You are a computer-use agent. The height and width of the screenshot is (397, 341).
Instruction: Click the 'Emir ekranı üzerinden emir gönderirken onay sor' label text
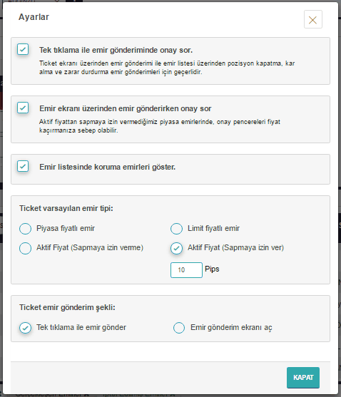click(x=125, y=108)
